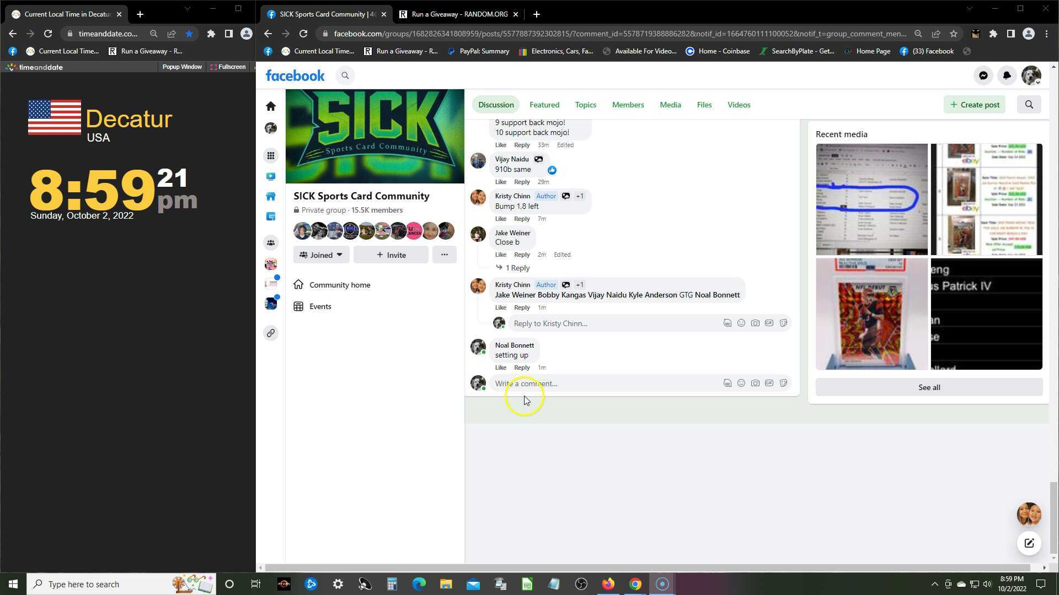1059x595 pixels.
Task: Click emoji icon in Write a comment box
Action: 741,383
